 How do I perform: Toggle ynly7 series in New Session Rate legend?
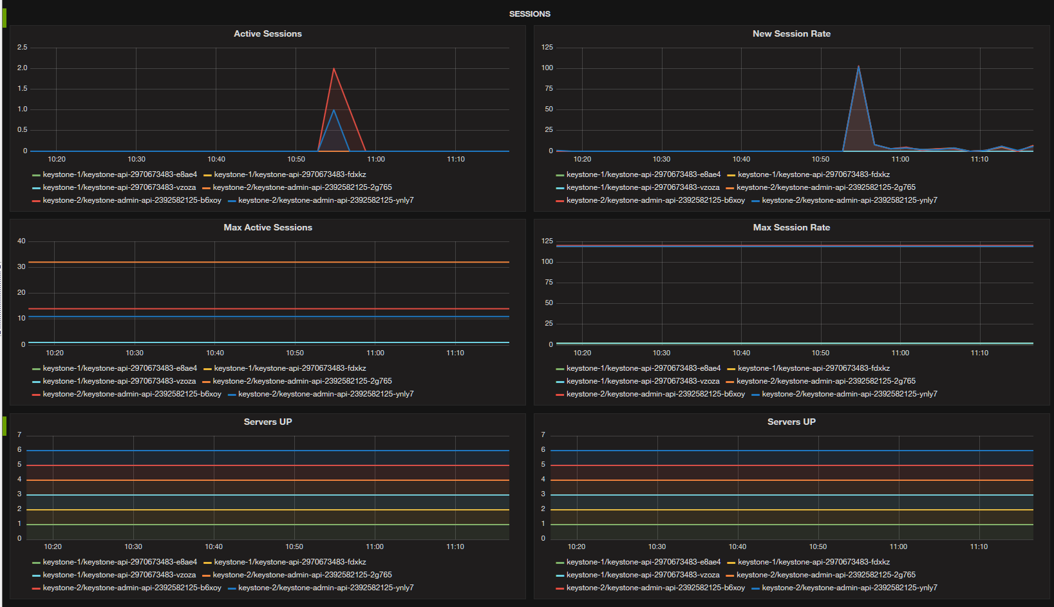pos(850,200)
